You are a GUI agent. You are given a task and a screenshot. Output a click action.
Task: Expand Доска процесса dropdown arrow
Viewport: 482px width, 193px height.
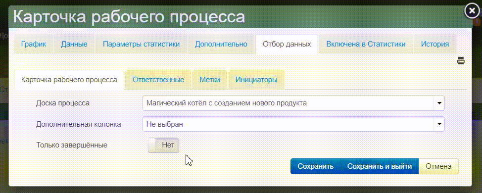[439, 103]
